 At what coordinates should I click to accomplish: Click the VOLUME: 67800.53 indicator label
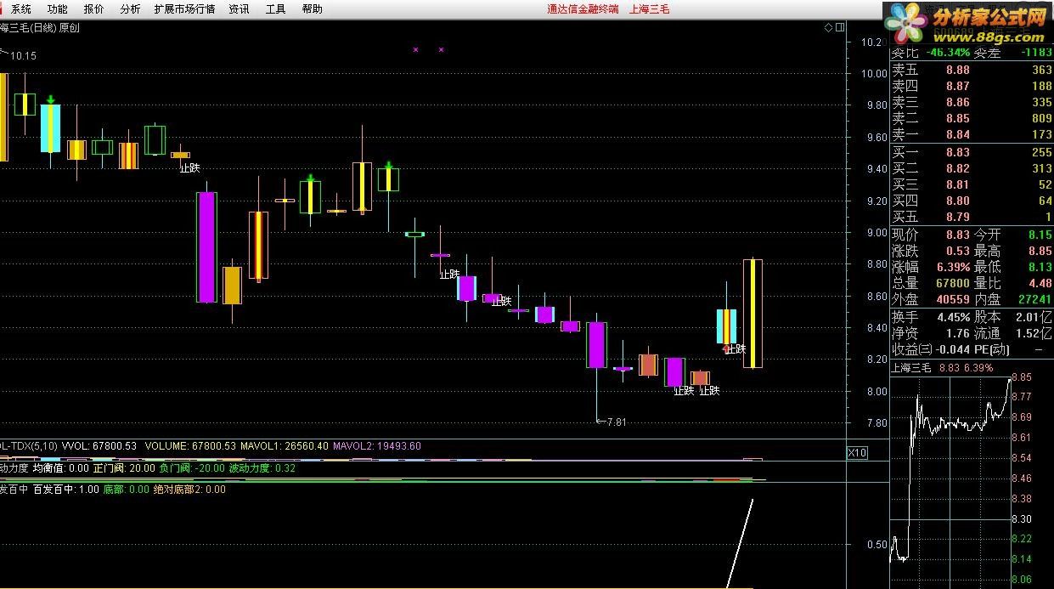190,446
